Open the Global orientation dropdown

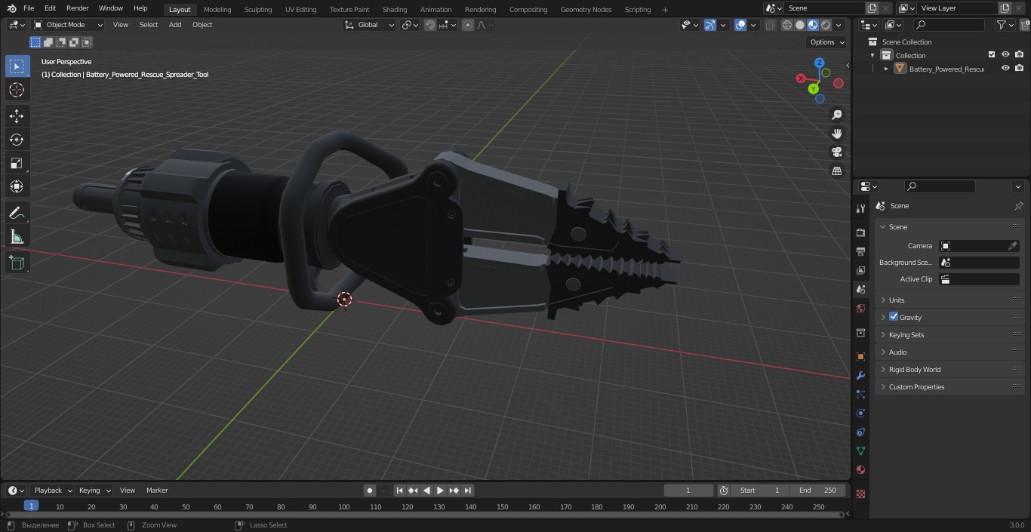pos(370,25)
